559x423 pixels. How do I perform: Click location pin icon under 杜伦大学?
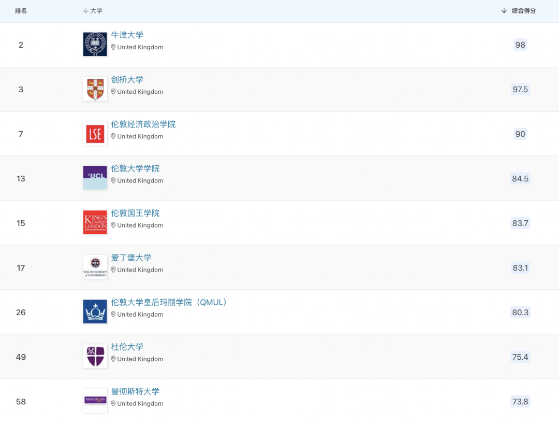tap(113, 359)
